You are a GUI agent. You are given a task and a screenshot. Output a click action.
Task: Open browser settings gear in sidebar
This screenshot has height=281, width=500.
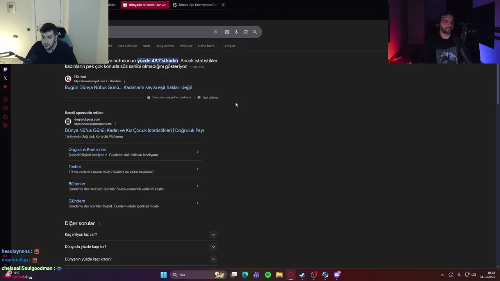click(5, 125)
